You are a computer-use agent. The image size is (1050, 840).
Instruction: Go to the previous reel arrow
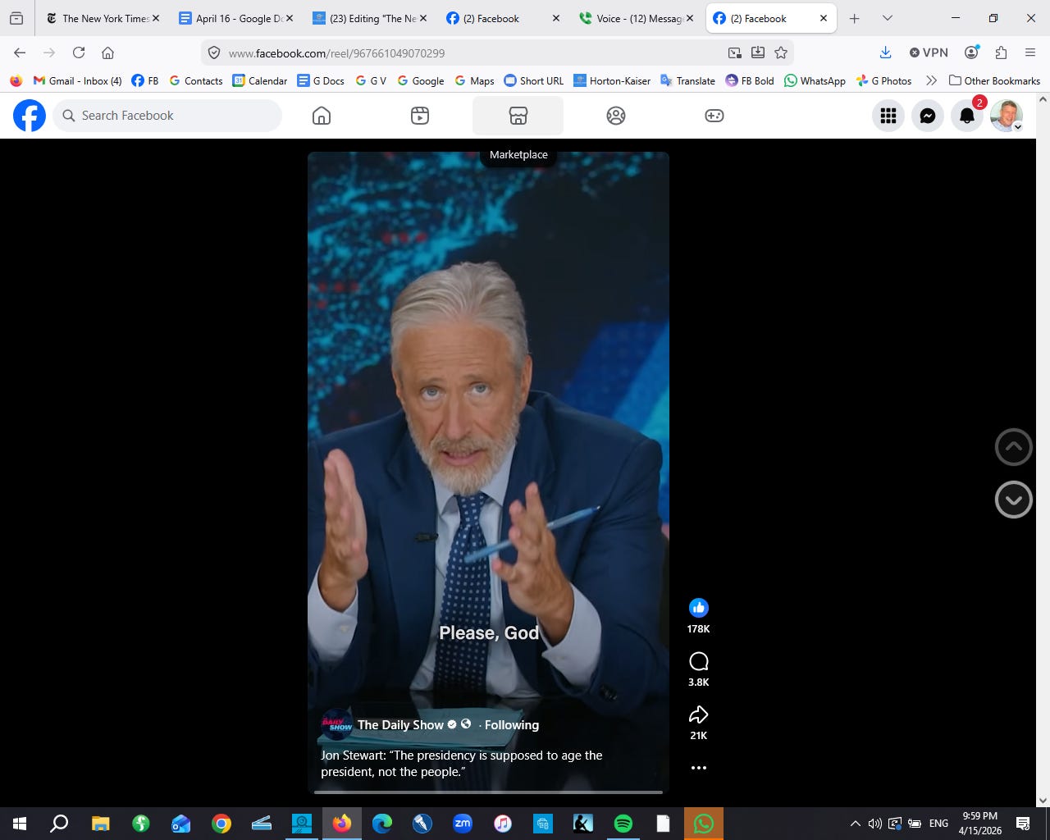click(1013, 447)
